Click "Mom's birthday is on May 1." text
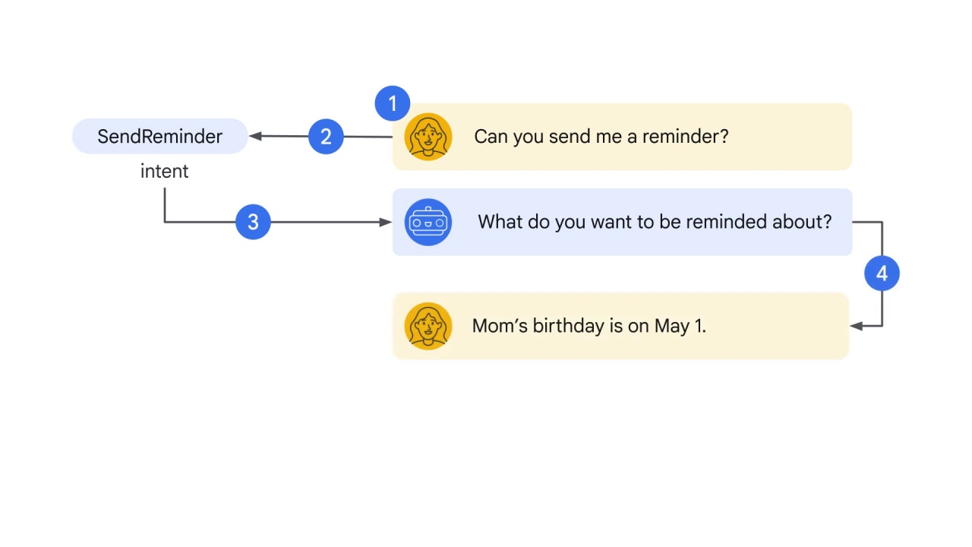This screenshot has width=972, height=547. (589, 326)
